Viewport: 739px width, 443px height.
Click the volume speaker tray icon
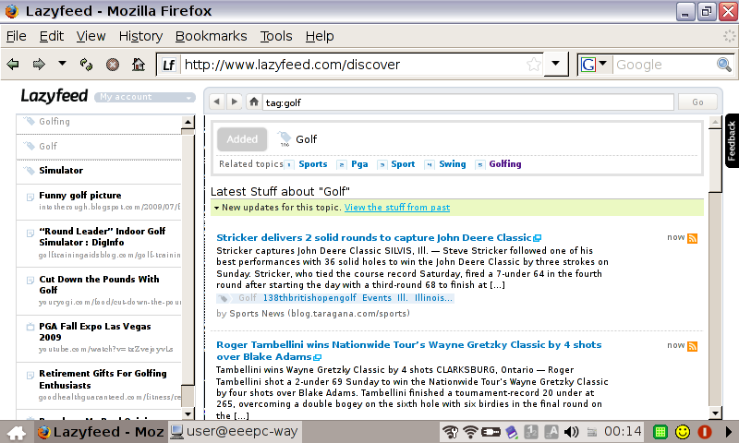click(x=571, y=432)
